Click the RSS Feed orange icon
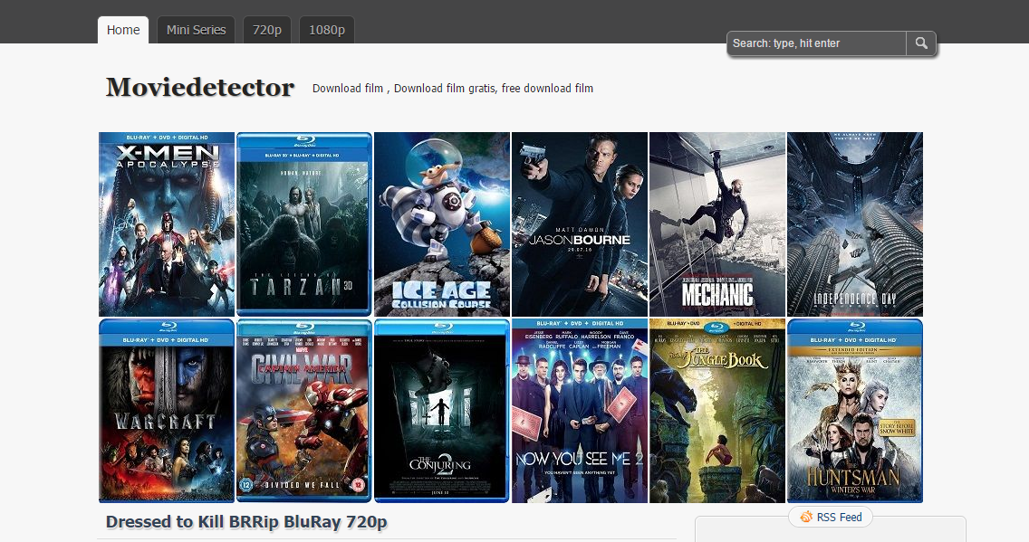 806,517
